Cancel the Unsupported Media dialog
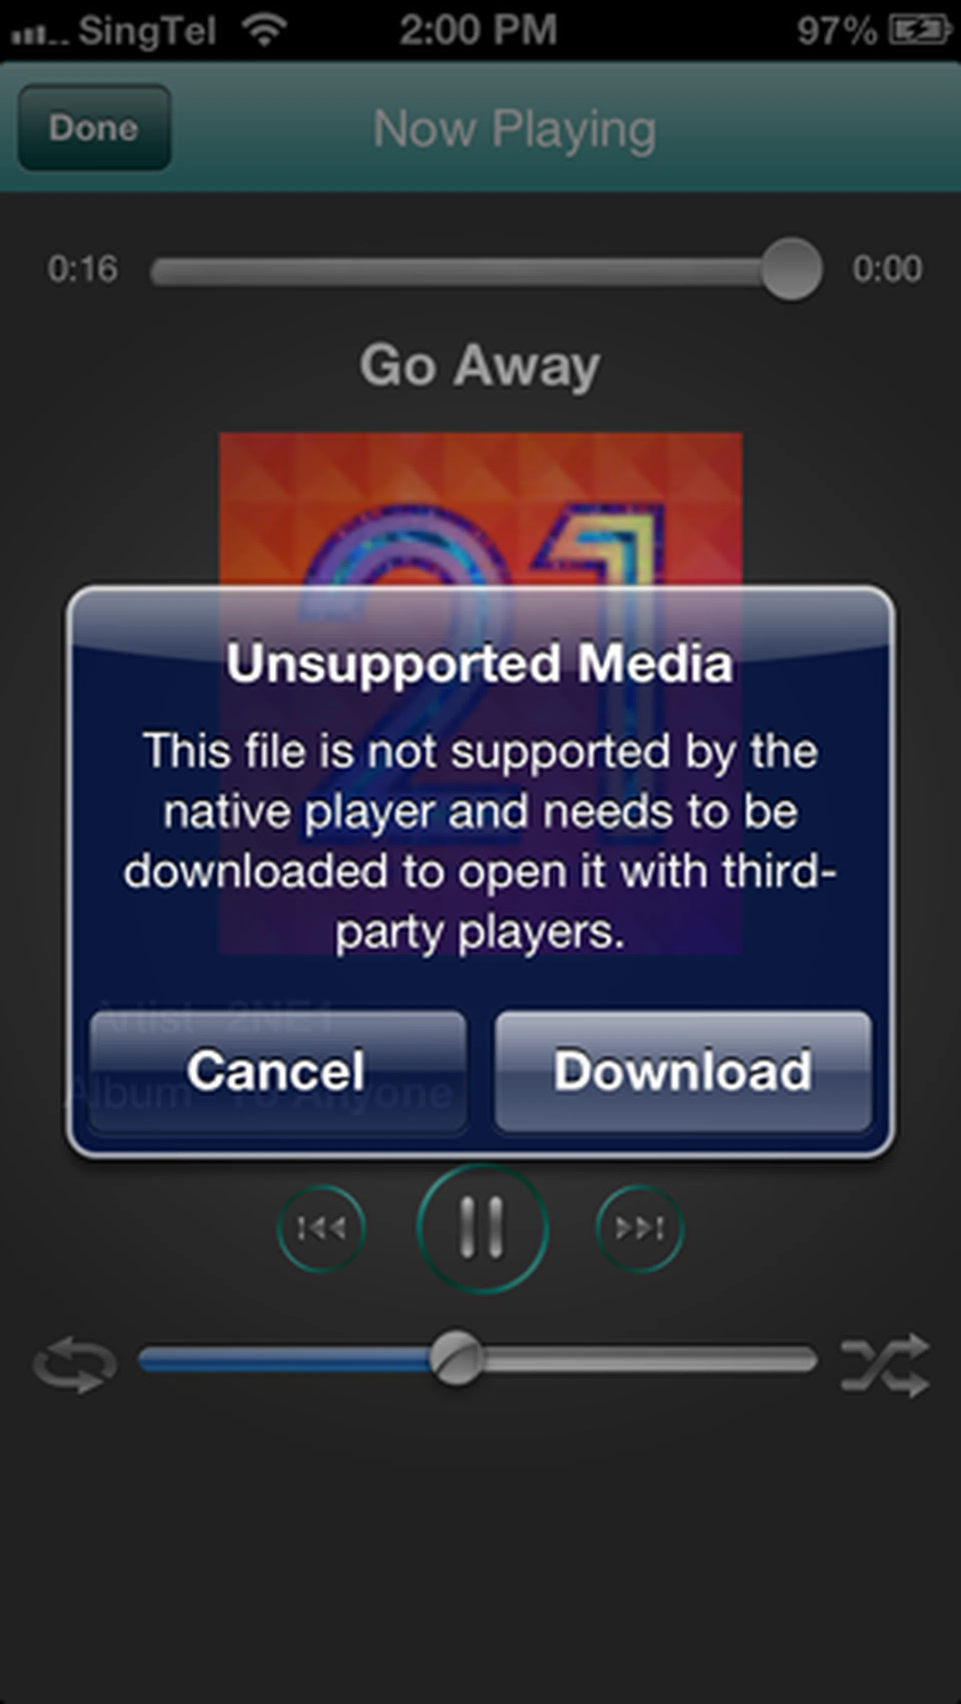 (277, 1070)
